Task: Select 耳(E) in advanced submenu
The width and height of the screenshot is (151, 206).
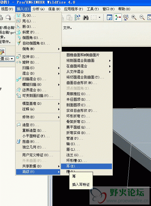Action: (86, 166)
